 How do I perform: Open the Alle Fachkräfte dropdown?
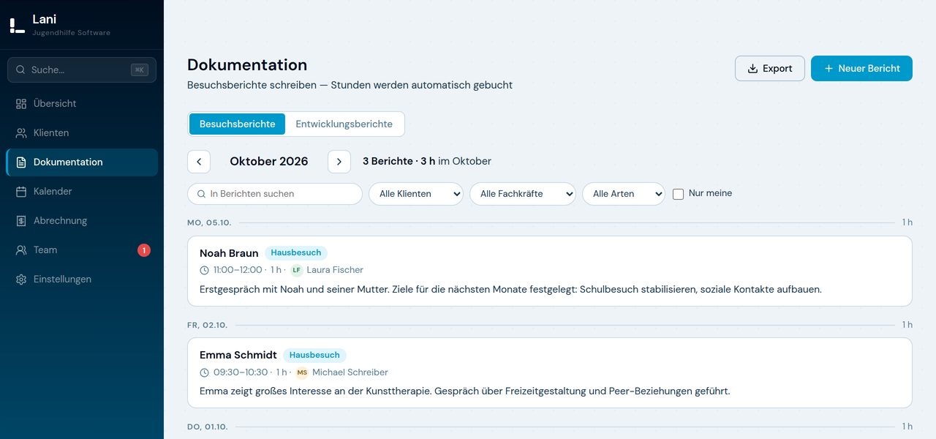523,194
